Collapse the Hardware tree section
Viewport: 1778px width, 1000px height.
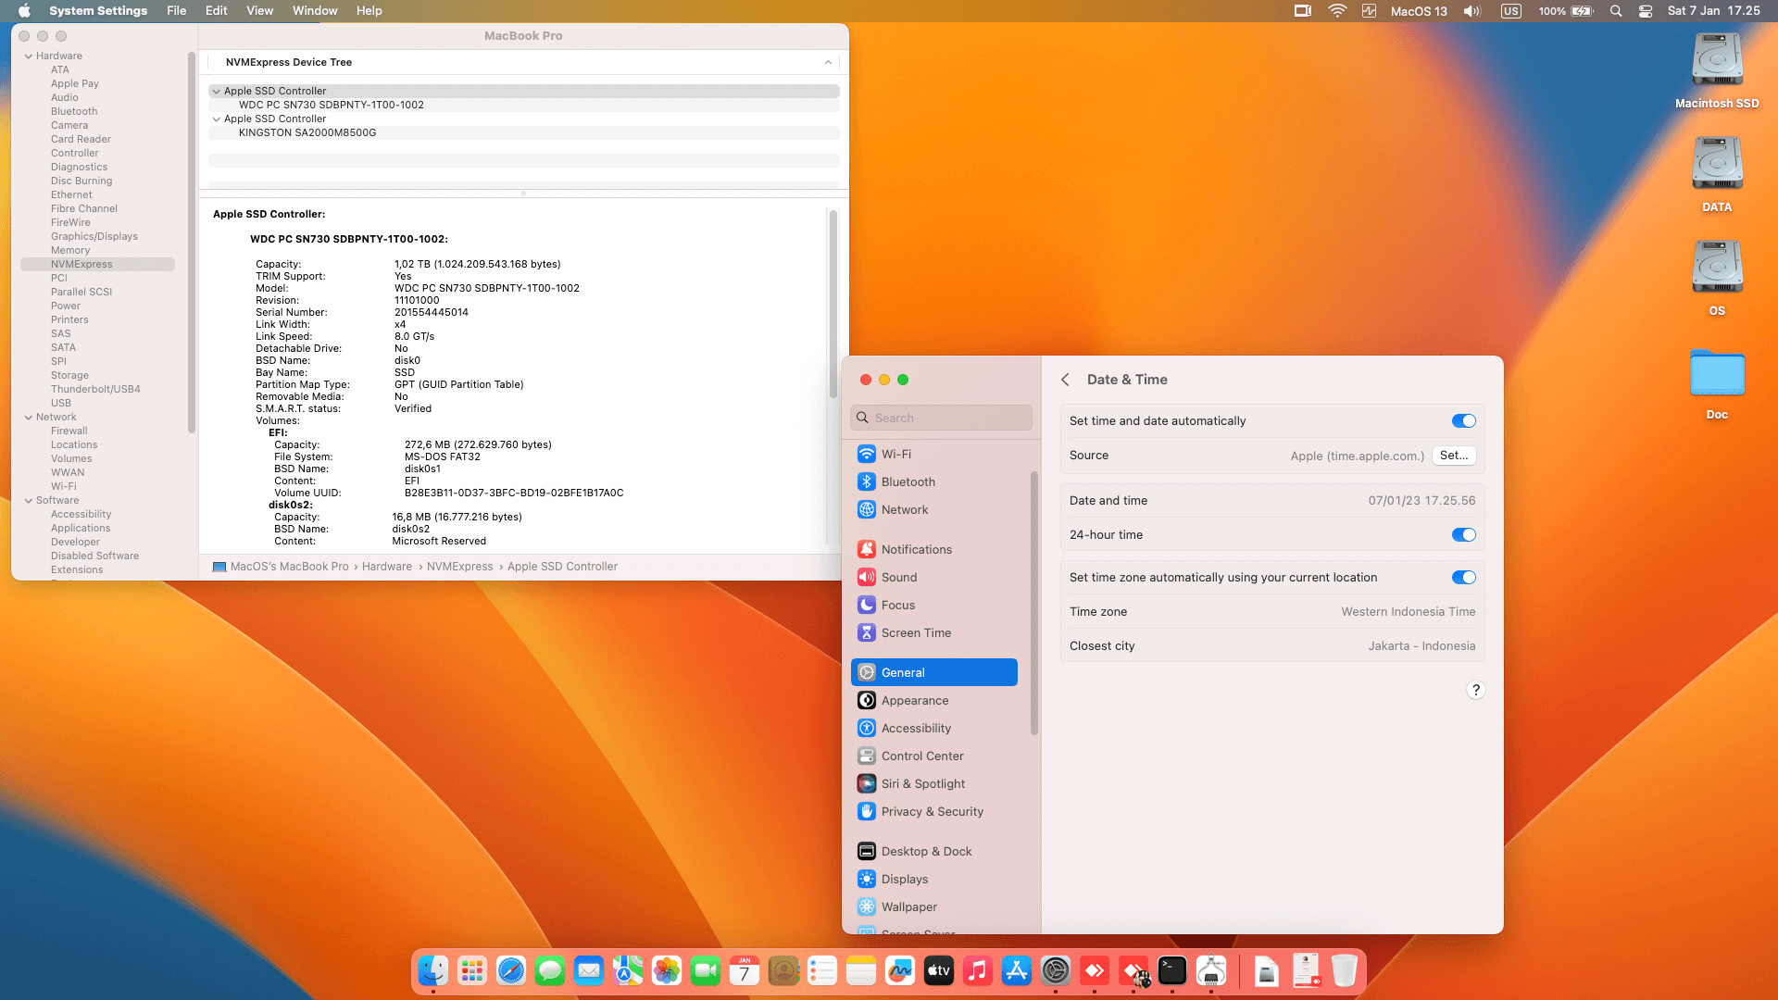(x=28, y=56)
